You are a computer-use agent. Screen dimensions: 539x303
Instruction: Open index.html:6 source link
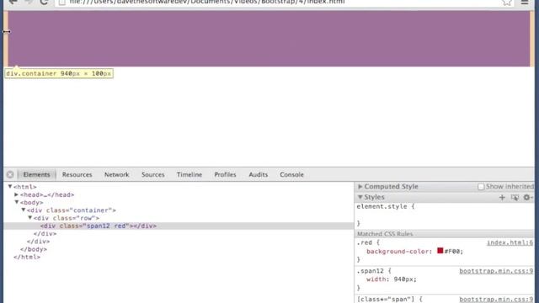510,243
